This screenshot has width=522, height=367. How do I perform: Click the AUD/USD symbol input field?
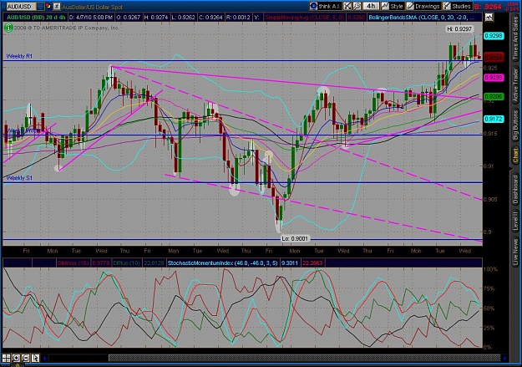(x=21, y=7)
